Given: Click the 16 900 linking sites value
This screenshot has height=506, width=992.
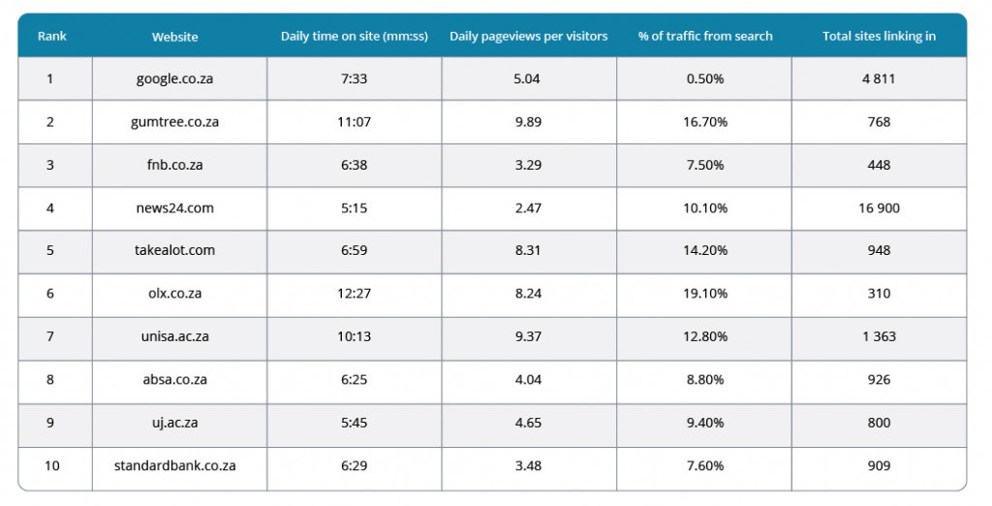Looking at the screenshot, I should [879, 207].
